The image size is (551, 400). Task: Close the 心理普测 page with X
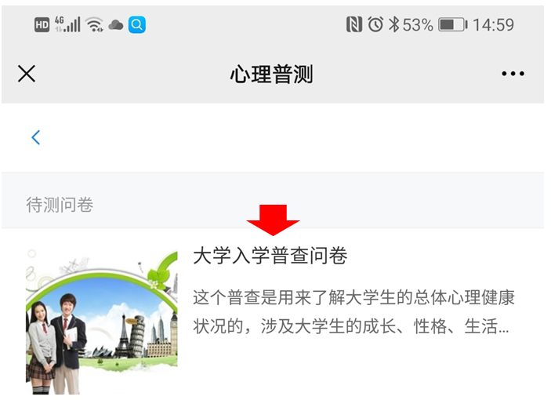(x=27, y=74)
